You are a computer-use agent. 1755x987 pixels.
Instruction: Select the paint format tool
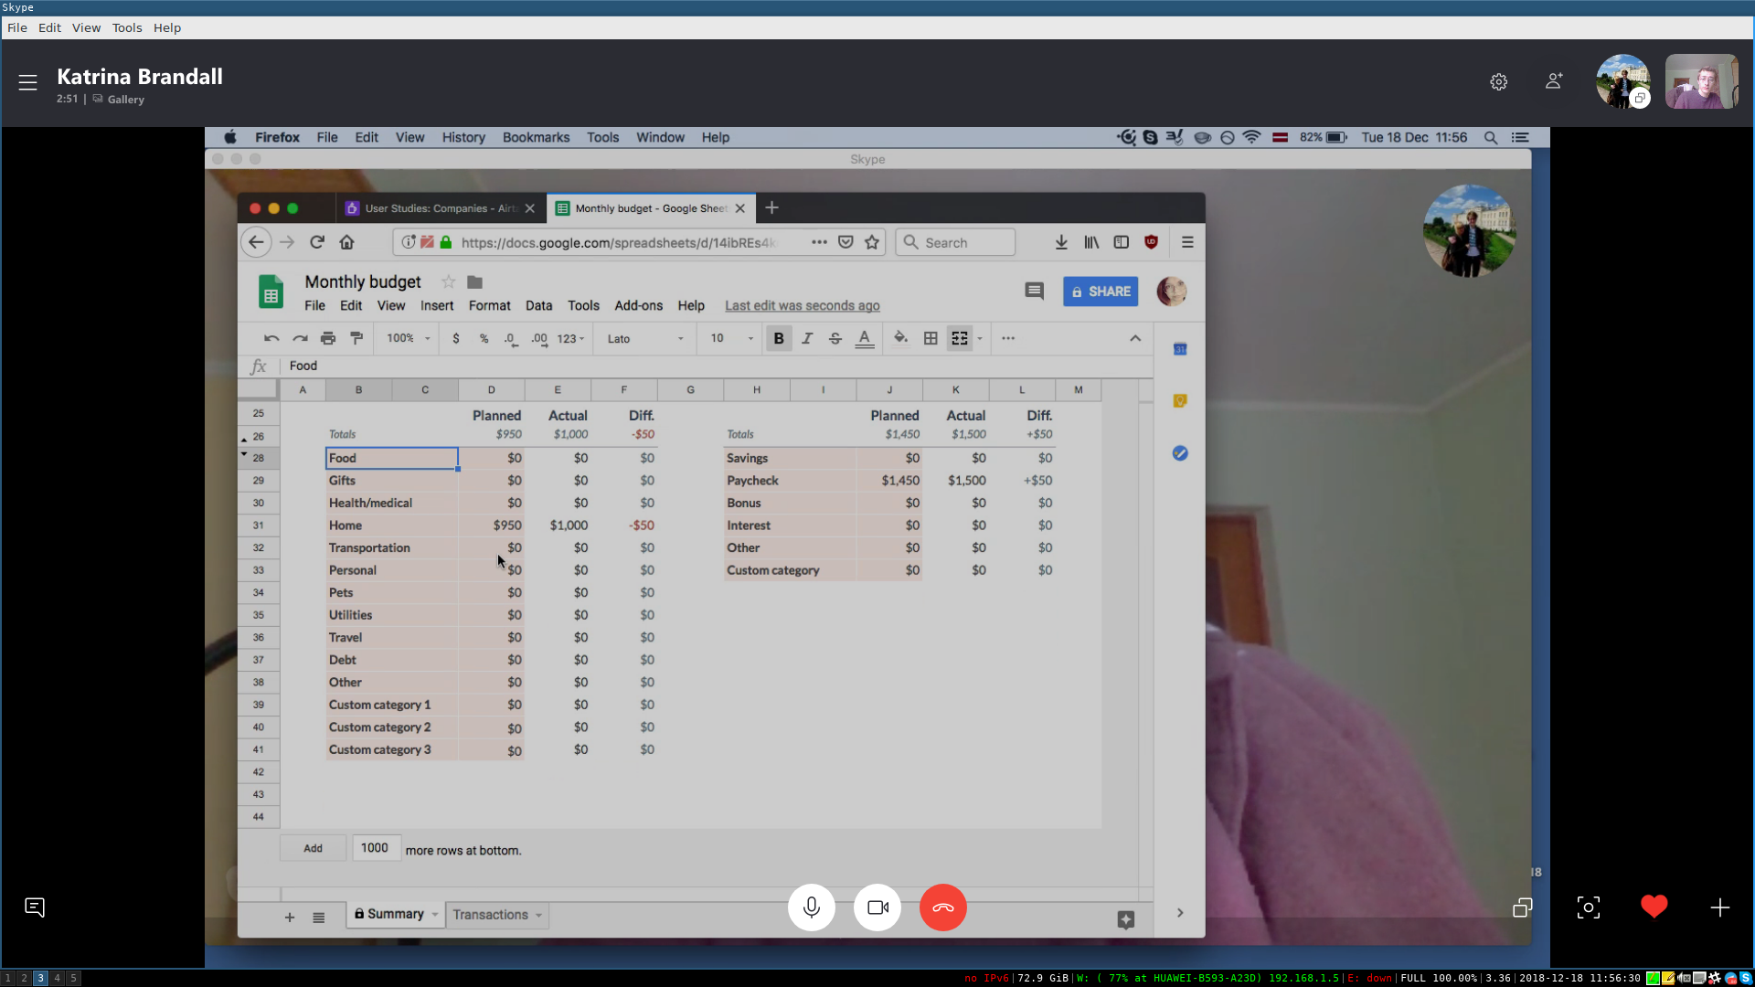(x=356, y=338)
